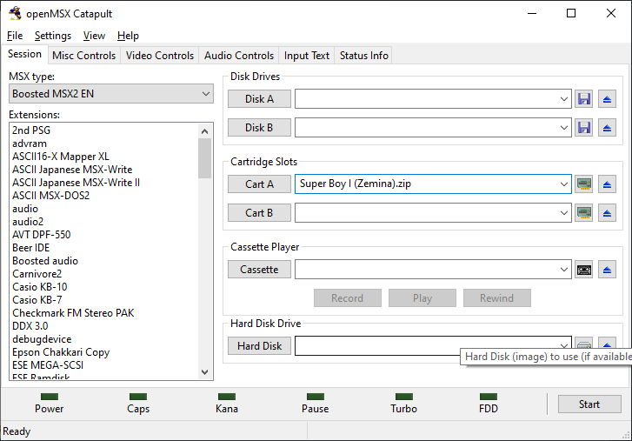Eject the disk in Disk A
Screen dimensions: 632x441
(607, 99)
